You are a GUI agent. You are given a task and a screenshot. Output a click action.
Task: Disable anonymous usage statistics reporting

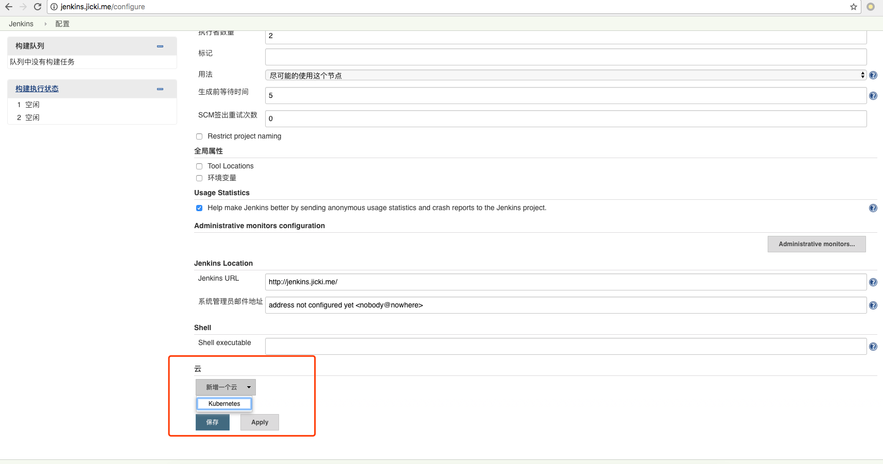click(199, 208)
